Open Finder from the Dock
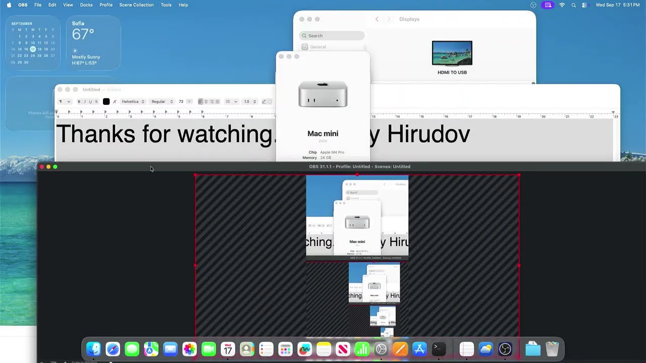 tap(93, 349)
